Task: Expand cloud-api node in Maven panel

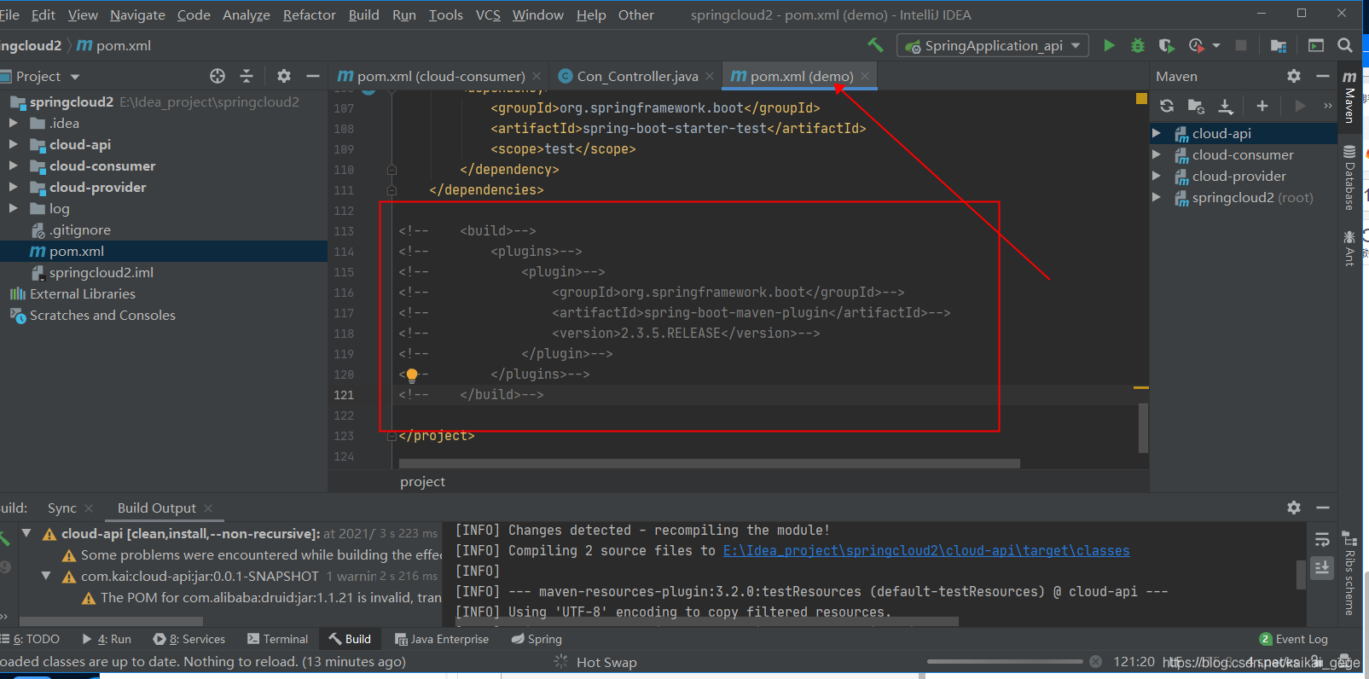Action: [1157, 133]
